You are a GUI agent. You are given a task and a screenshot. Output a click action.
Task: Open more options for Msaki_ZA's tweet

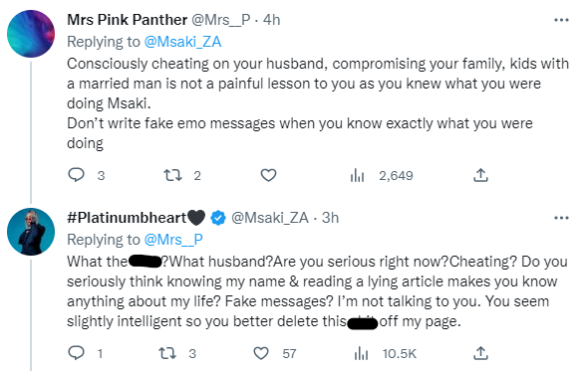[561, 218]
